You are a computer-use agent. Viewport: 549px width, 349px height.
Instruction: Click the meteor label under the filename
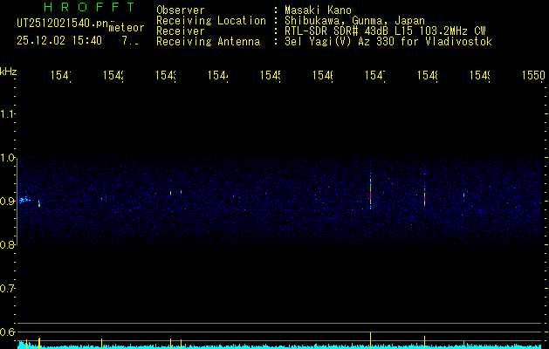coord(126,27)
